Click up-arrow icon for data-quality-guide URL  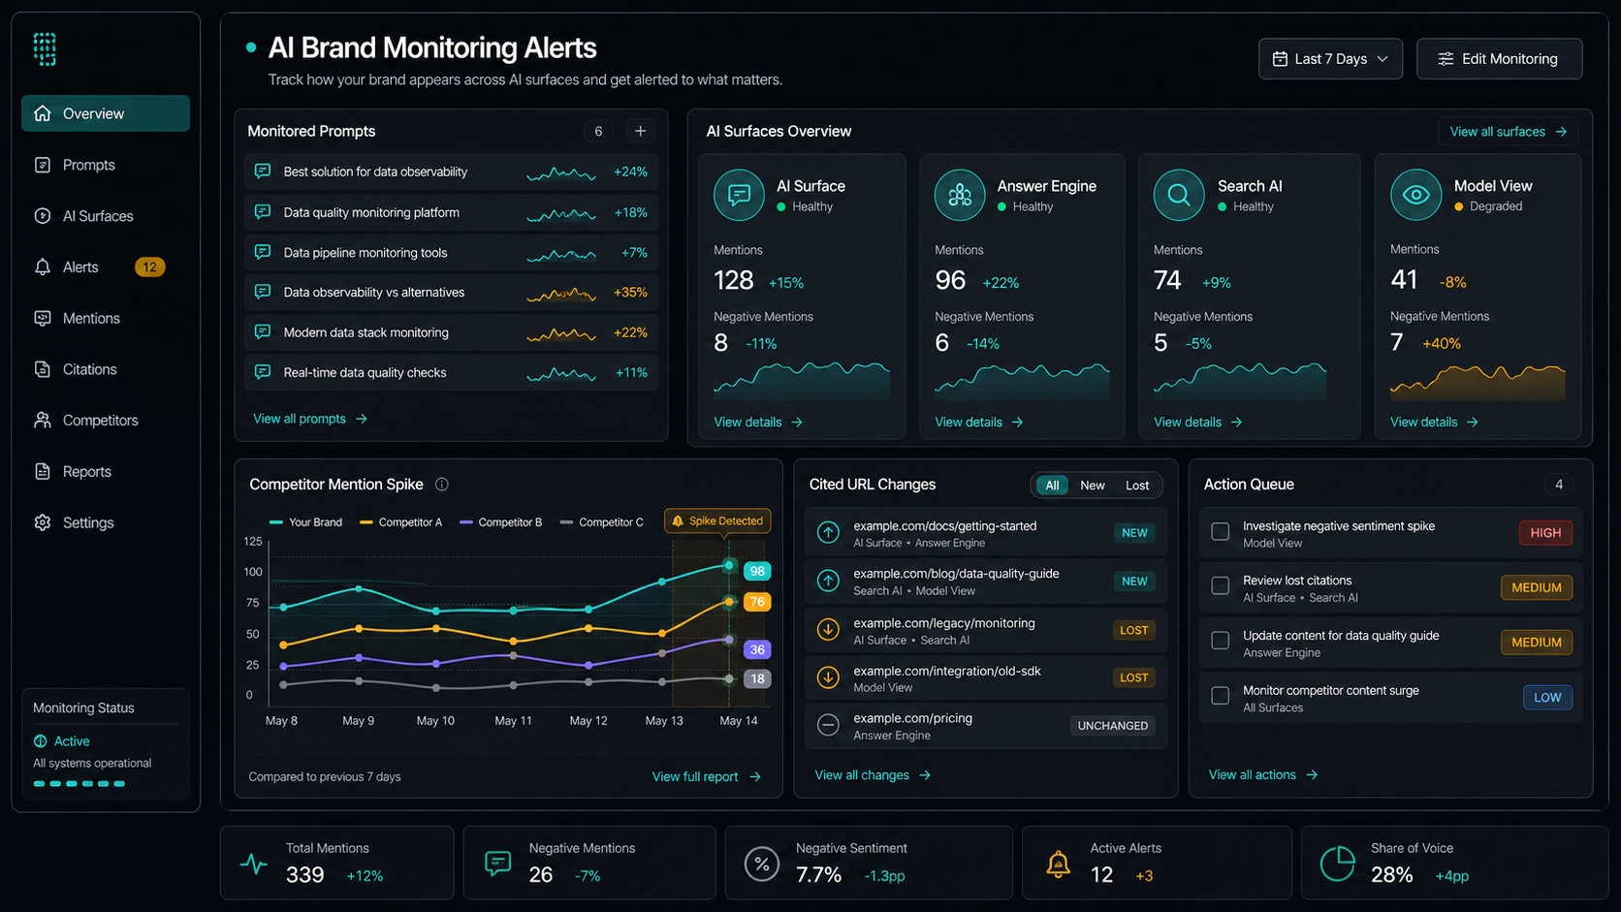(x=828, y=581)
